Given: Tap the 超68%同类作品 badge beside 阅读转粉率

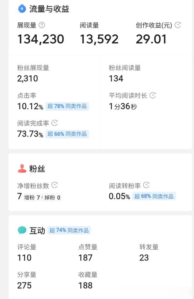Looking at the screenshot, I should coord(154,196).
